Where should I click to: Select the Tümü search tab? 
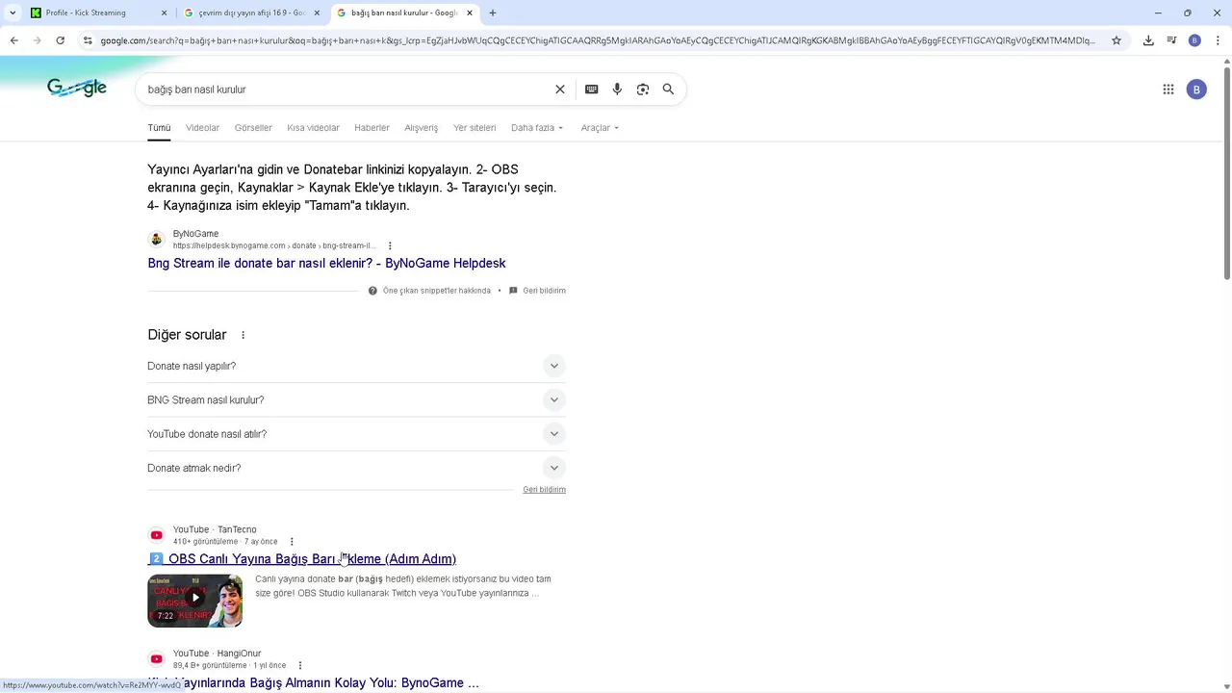[159, 128]
